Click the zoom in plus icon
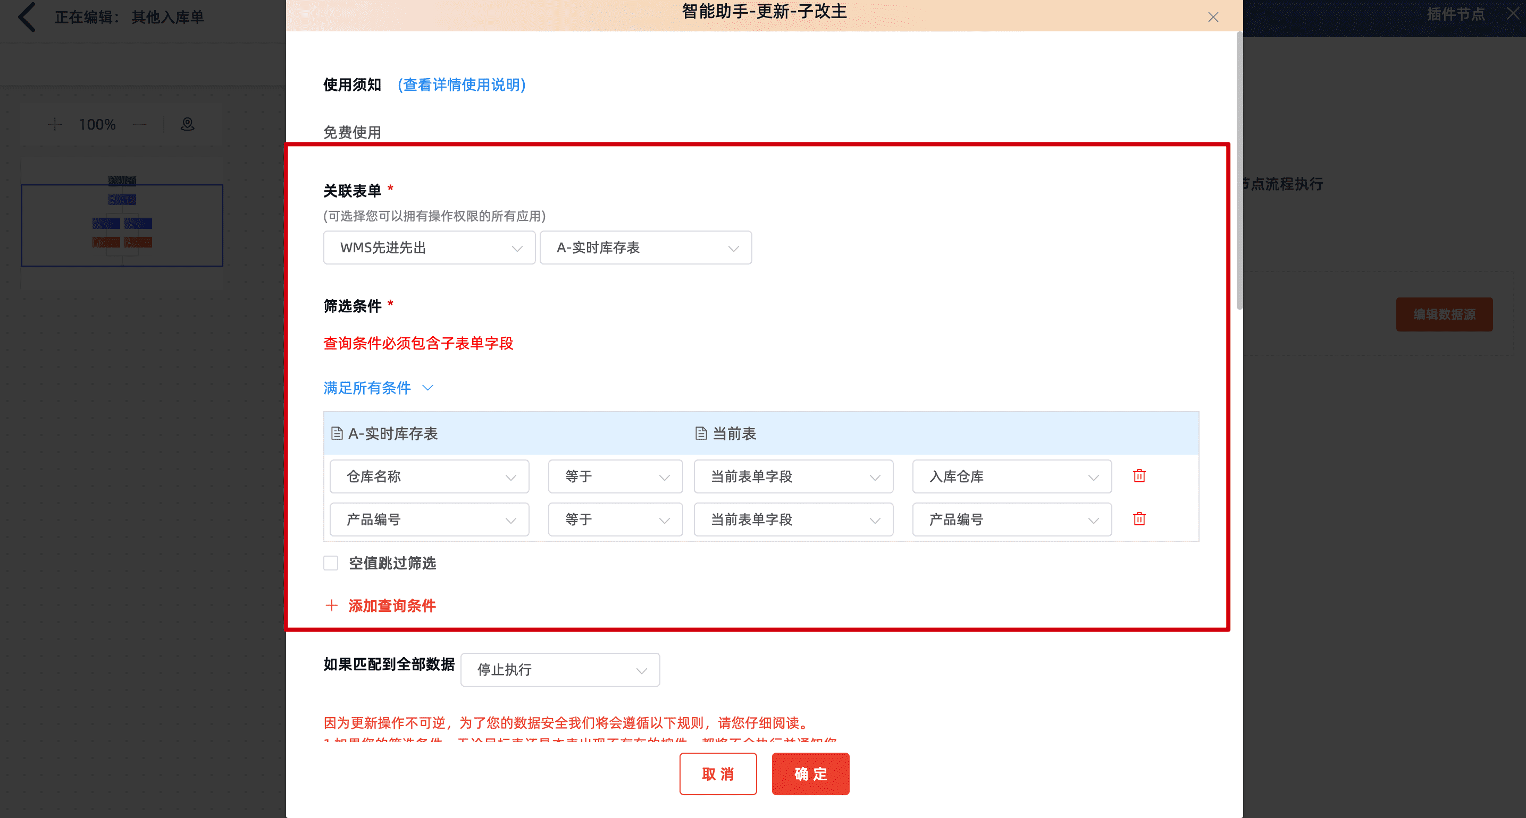Image resolution: width=1526 pixels, height=818 pixels. [x=54, y=124]
